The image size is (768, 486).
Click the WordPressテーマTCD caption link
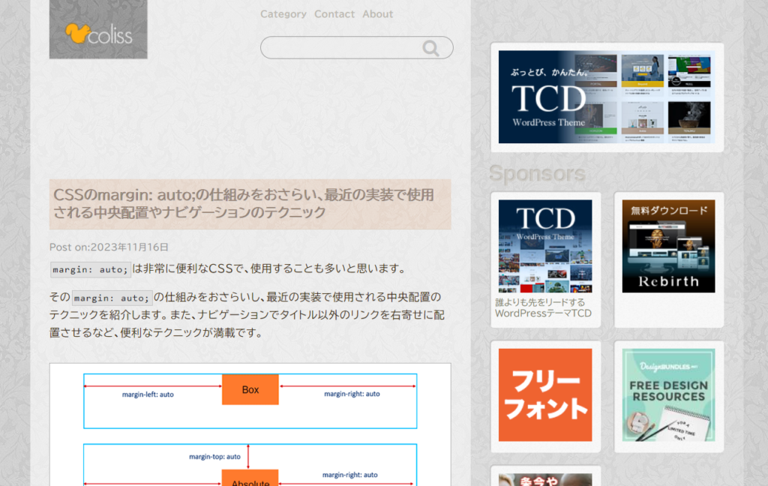coord(543,307)
